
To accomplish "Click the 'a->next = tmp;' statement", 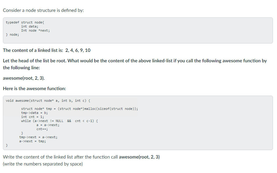I will [33, 141].
